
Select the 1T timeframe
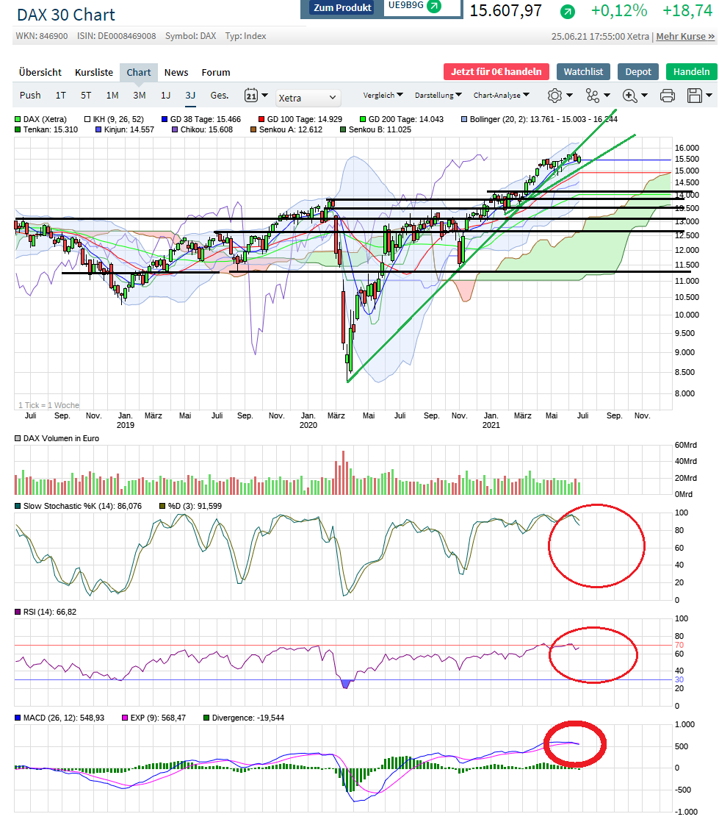[62, 95]
